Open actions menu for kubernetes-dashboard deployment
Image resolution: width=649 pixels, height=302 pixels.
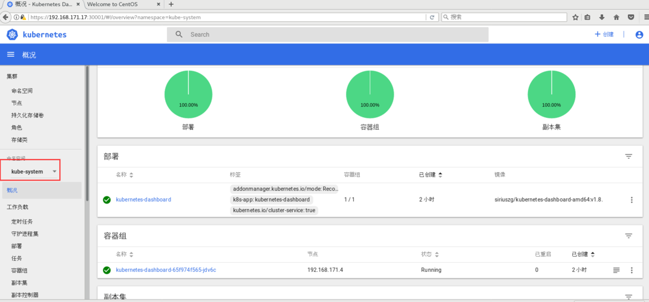pyautogui.click(x=631, y=200)
